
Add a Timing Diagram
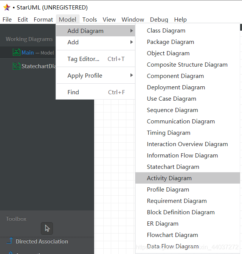(x=188, y=132)
